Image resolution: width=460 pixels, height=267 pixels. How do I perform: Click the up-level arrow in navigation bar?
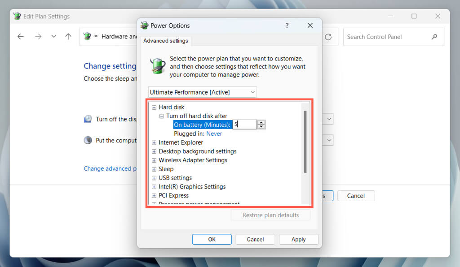coord(68,37)
